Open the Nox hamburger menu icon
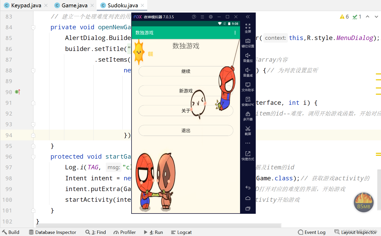This screenshot has height=236, width=381. click(202, 17)
